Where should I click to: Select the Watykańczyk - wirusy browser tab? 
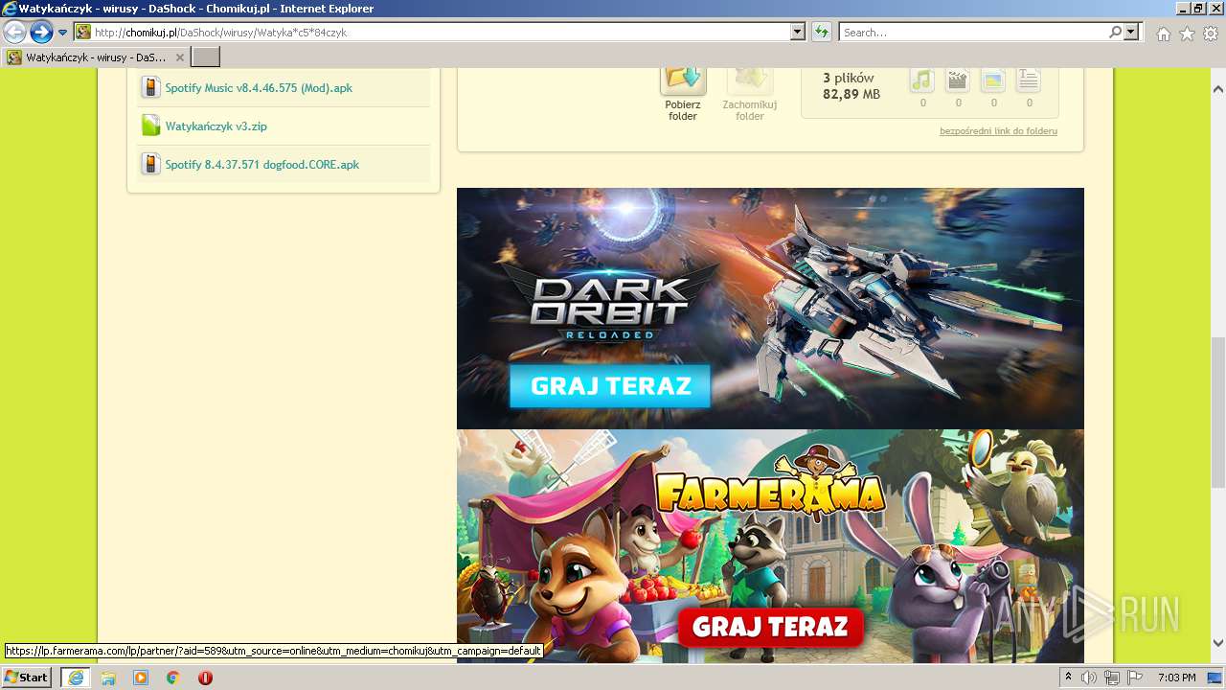tap(96, 57)
